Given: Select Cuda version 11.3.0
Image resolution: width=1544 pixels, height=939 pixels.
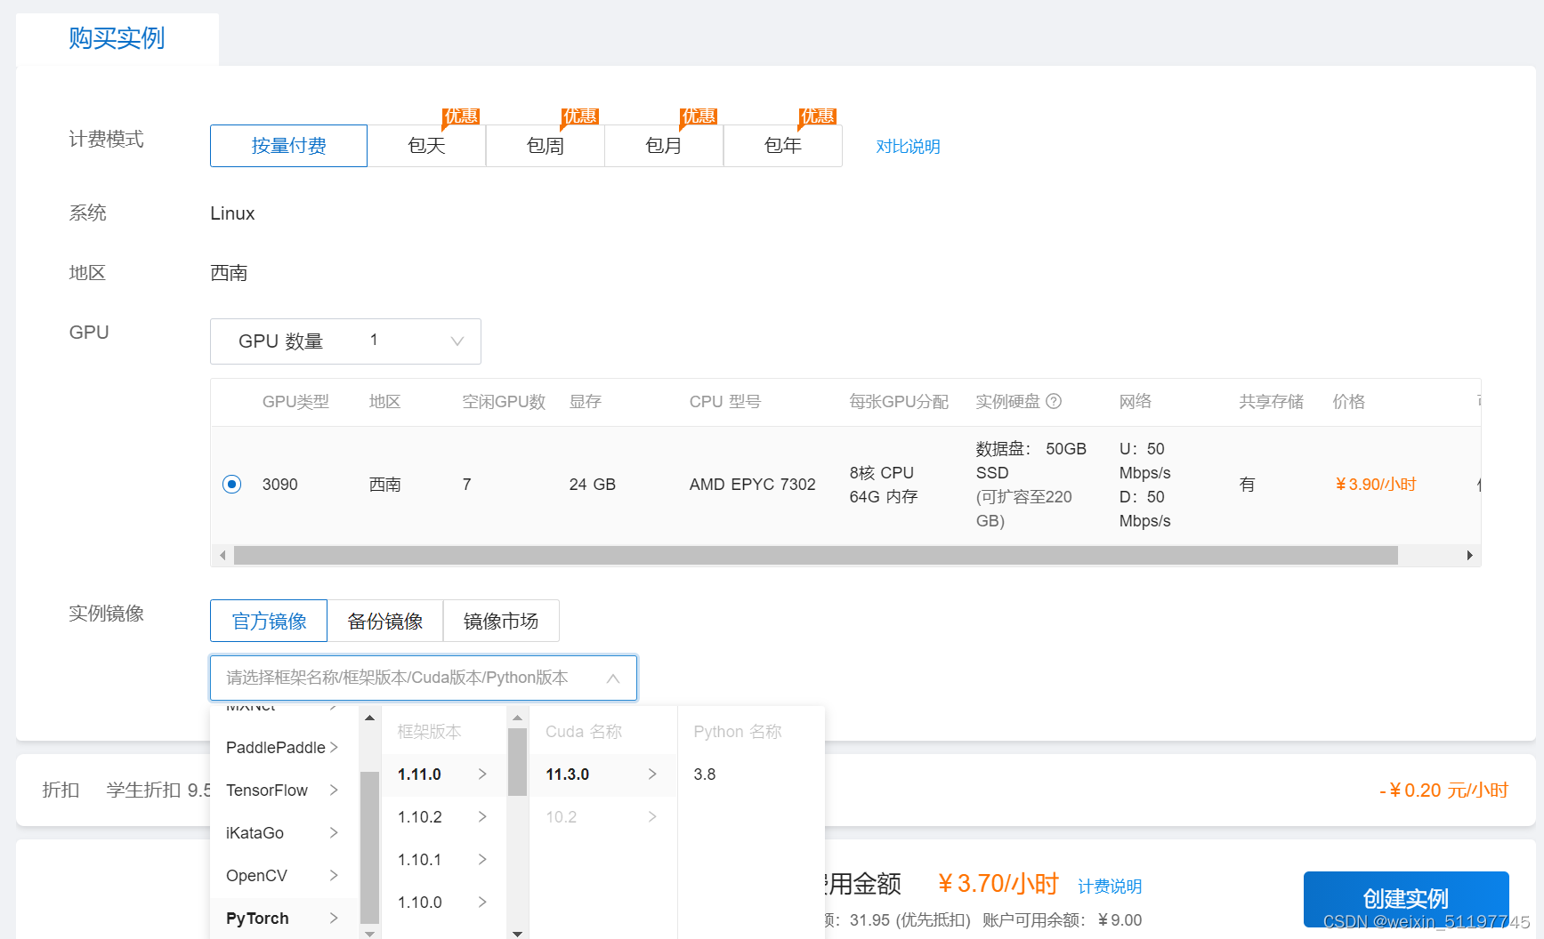Looking at the screenshot, I should [602, 774].
